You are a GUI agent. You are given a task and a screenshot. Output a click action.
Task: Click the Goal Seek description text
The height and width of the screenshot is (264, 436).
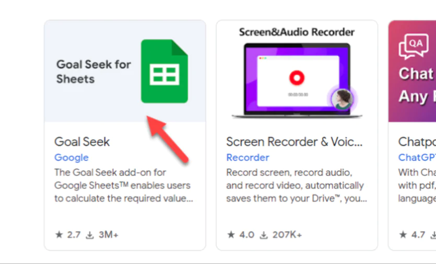tap(122, 185)
